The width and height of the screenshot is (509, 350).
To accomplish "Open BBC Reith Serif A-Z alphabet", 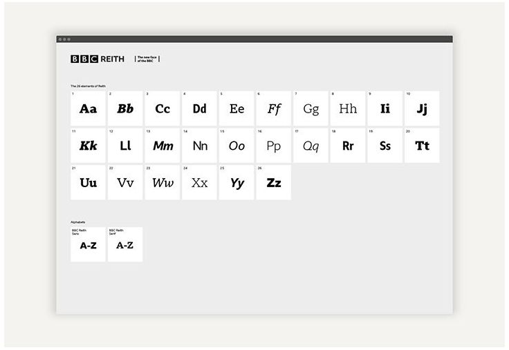I will (x=125, y=244).
